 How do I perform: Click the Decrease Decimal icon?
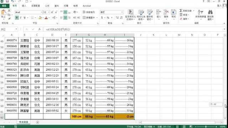121,18
